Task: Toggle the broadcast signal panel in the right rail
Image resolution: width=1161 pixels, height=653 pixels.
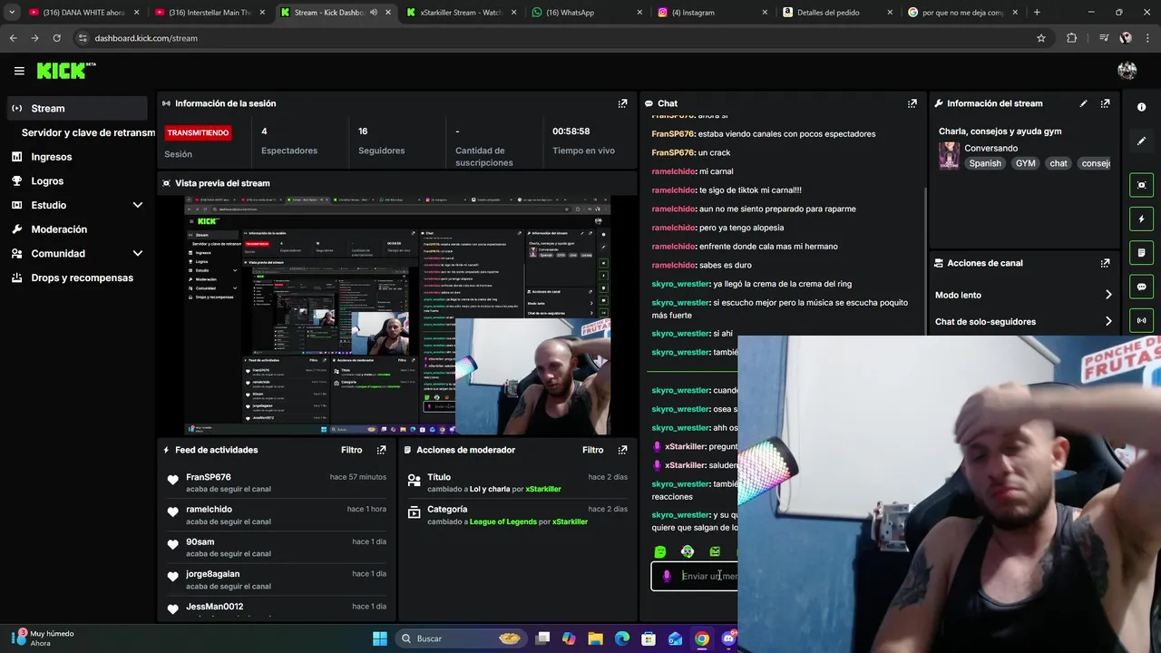Action: pos(1141,320)
